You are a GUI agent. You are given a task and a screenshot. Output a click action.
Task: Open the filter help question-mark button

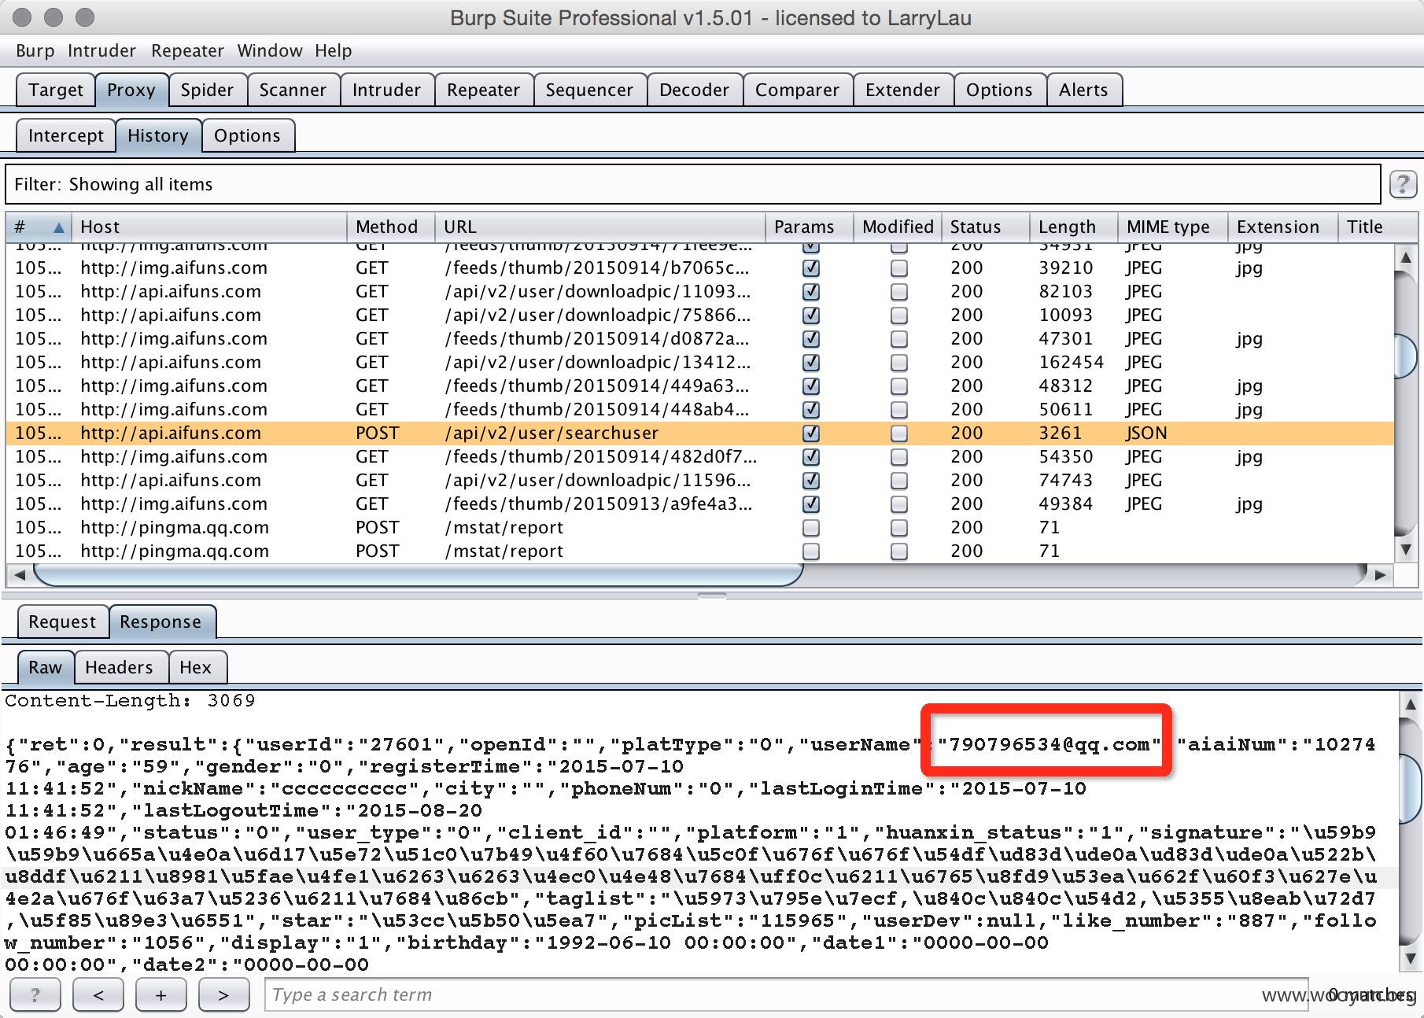(x=1404, y=184)
